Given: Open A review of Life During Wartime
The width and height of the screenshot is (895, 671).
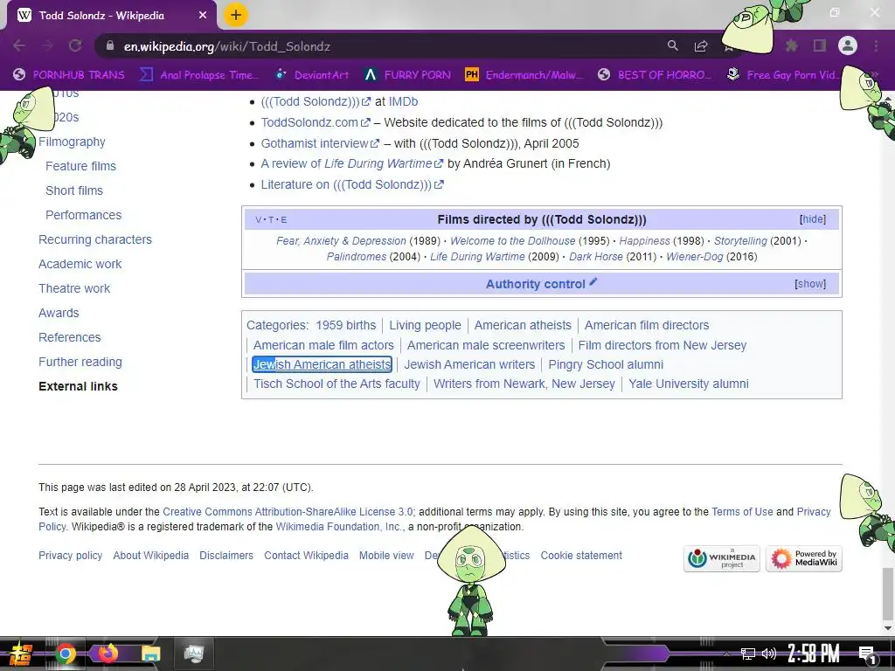Looking at the screenshot, I should pos(351,163).
